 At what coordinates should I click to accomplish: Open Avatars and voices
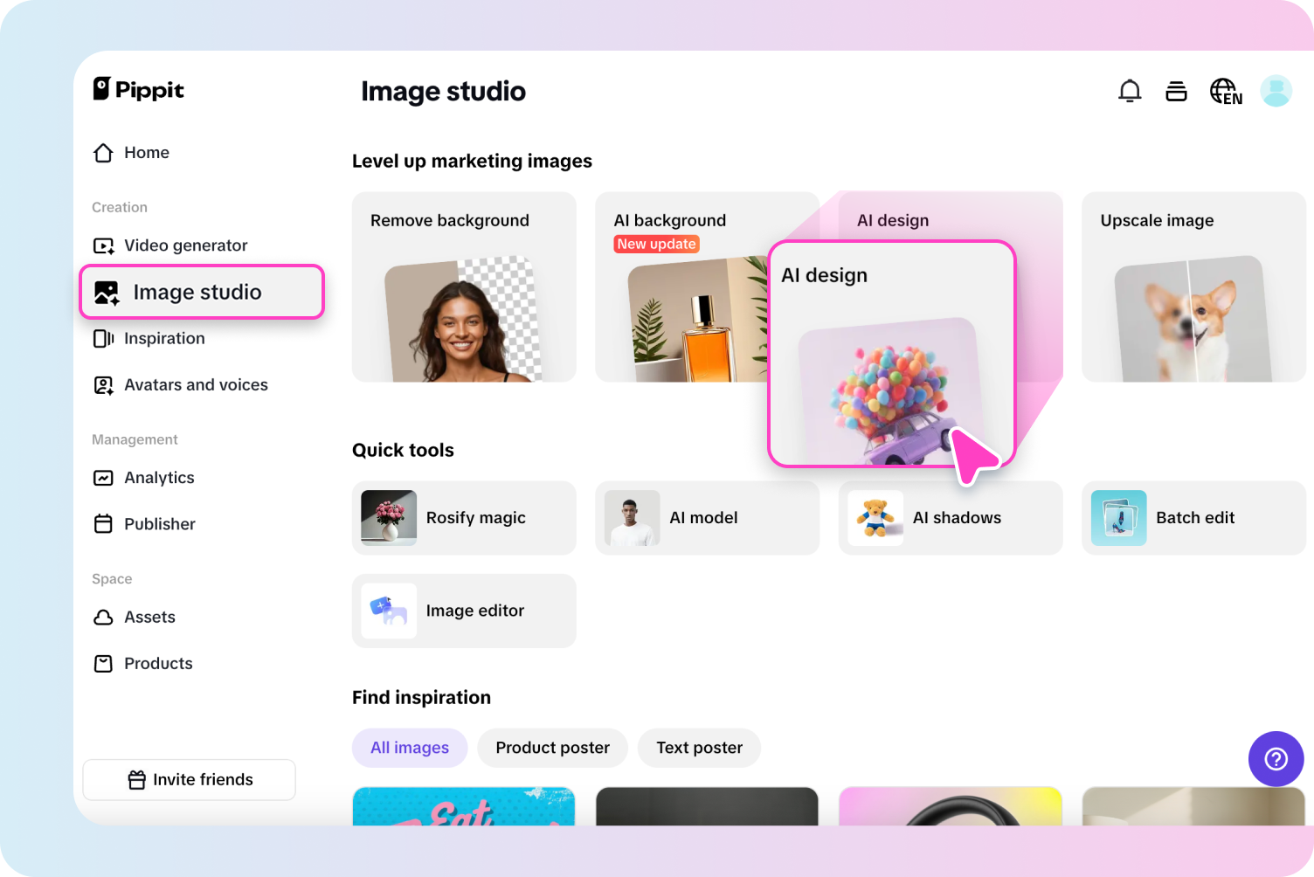(196, 384)
